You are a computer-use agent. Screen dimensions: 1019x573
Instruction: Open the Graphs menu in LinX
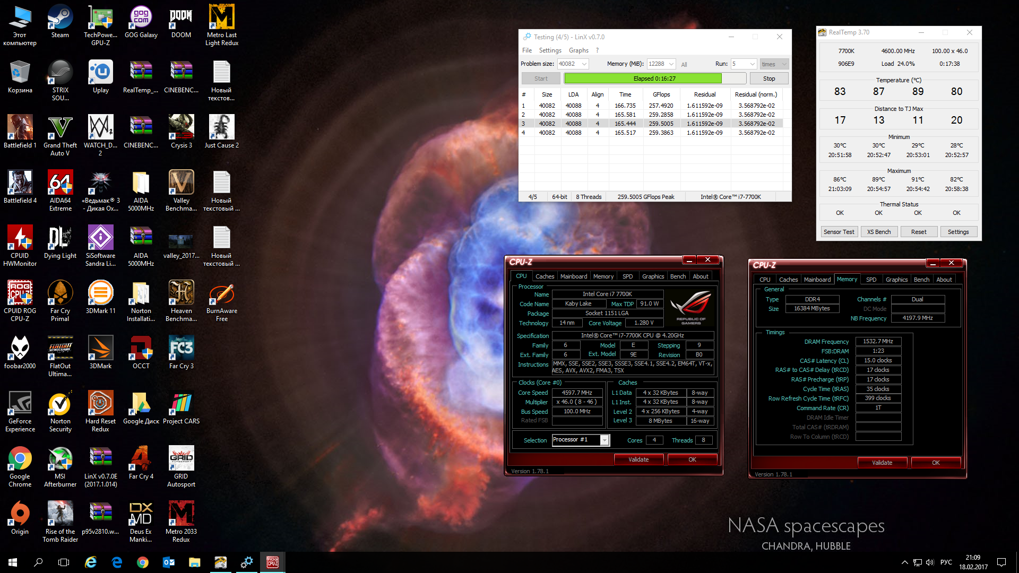point(578,50)
